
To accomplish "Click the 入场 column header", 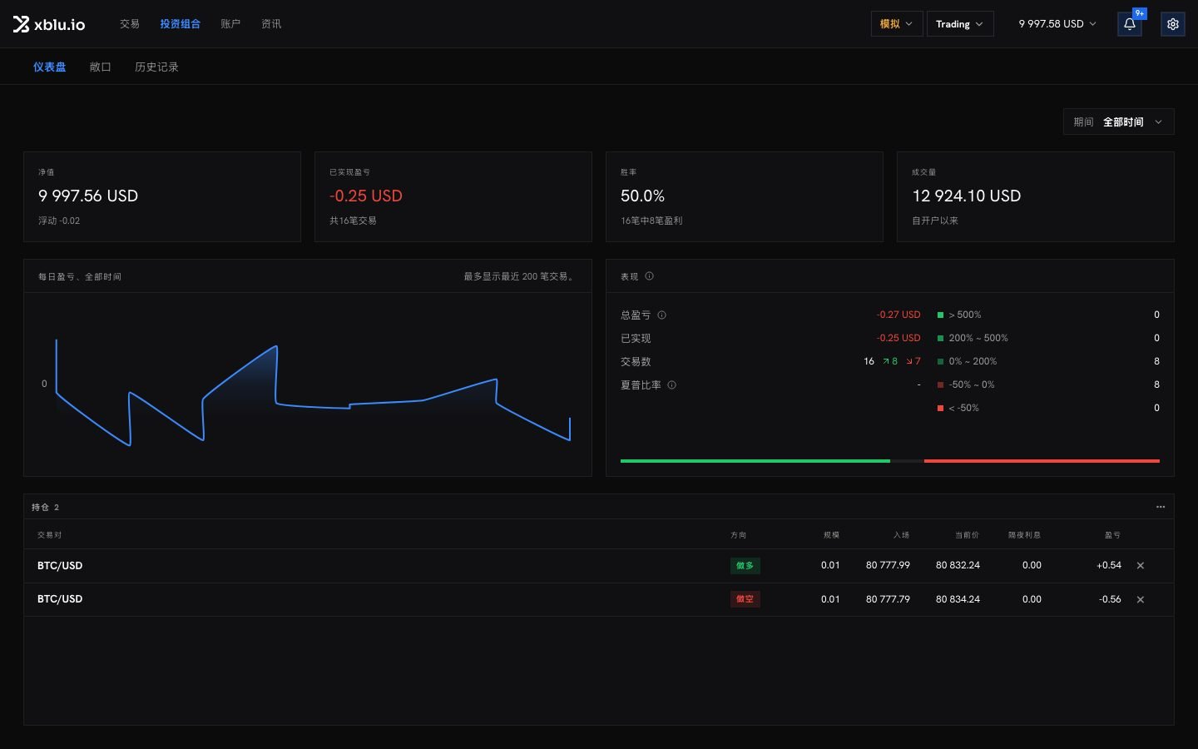I will click(x=902, y=535).
